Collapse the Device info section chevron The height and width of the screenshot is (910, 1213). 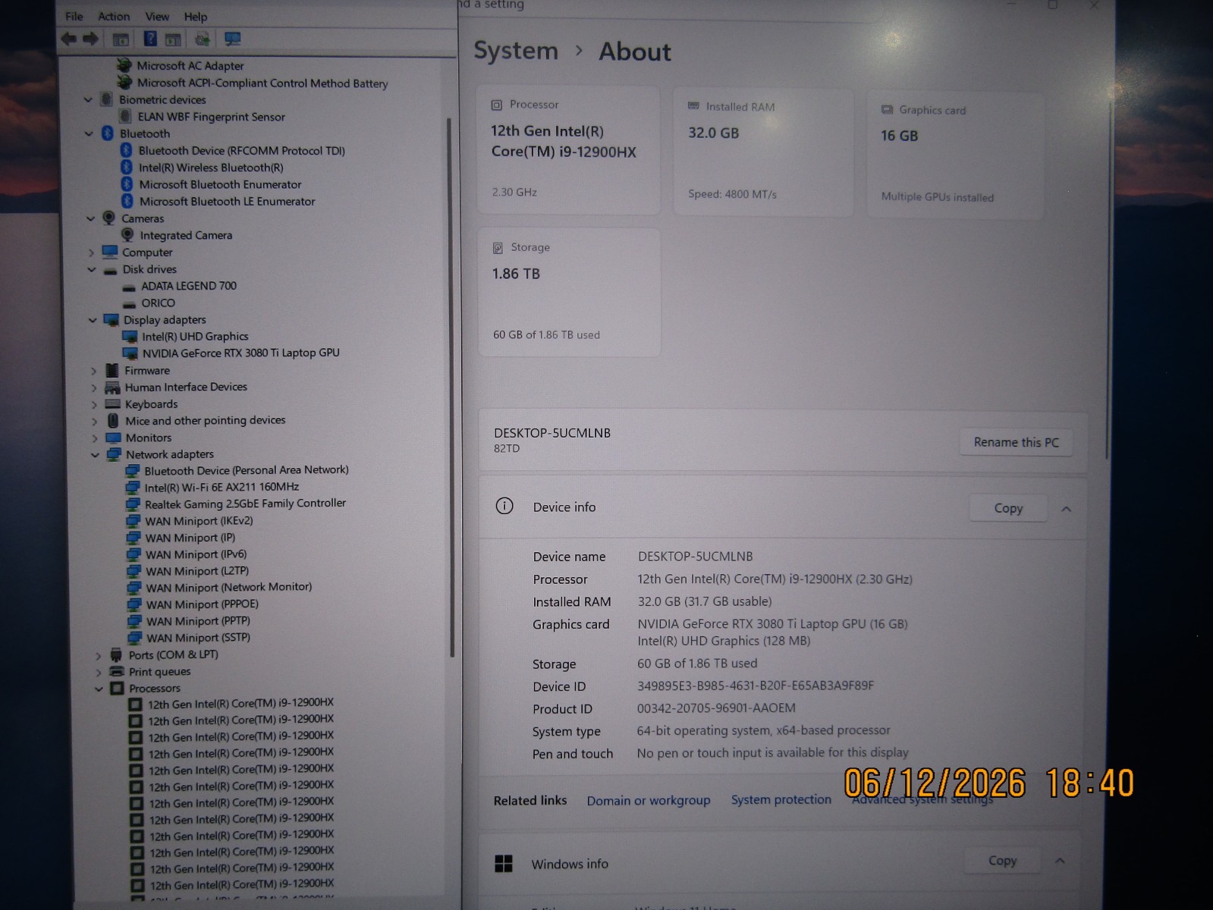1066,509
